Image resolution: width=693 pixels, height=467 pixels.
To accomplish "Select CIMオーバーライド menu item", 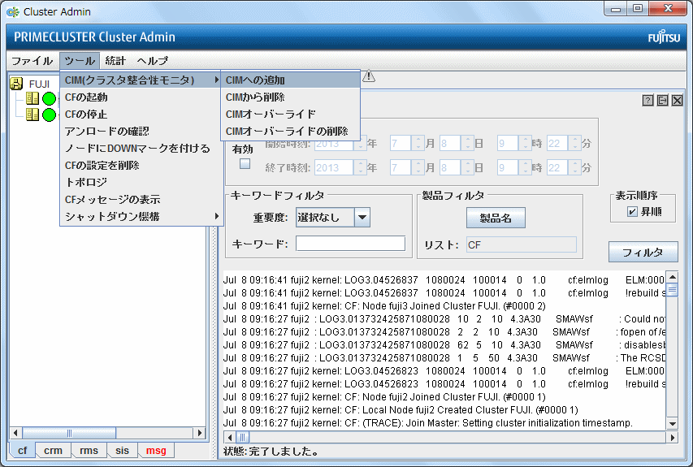I will (290, 114).
